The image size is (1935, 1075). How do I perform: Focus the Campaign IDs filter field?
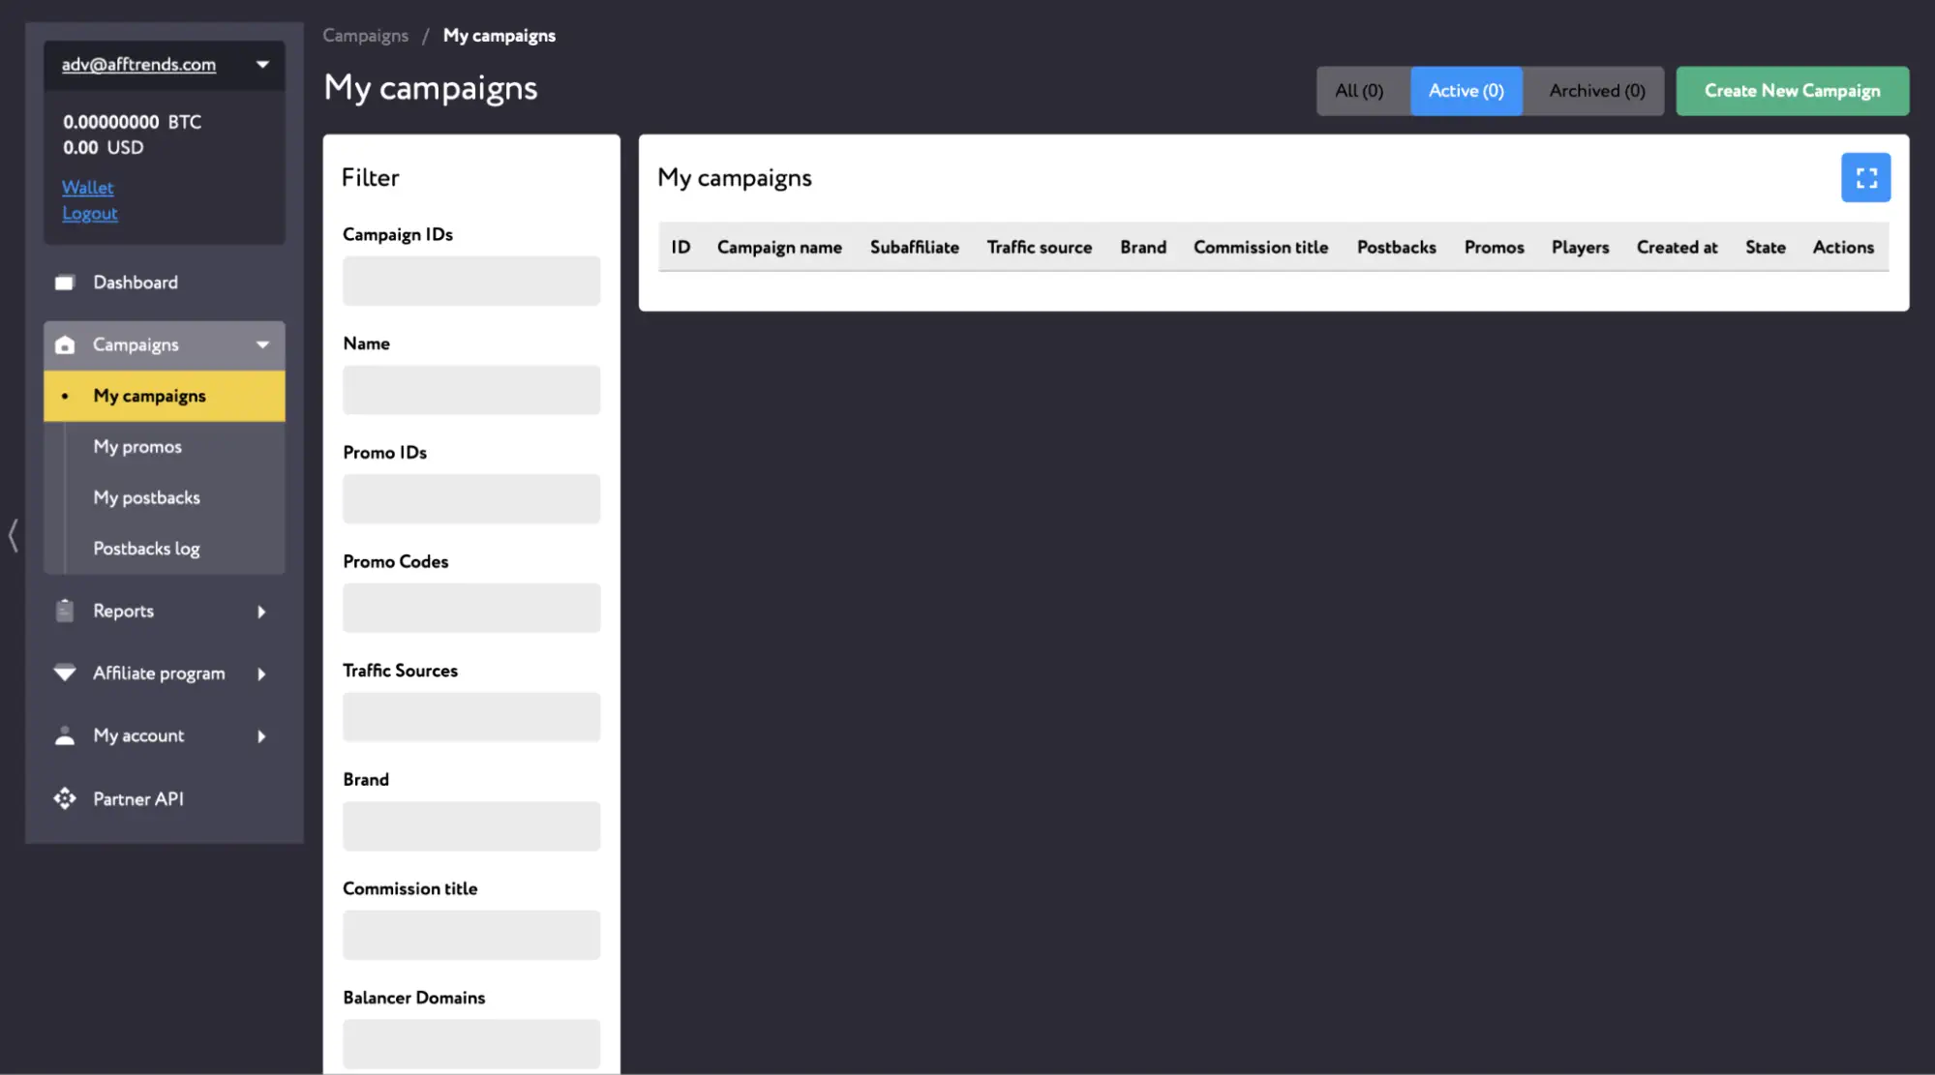coord(471,281)
